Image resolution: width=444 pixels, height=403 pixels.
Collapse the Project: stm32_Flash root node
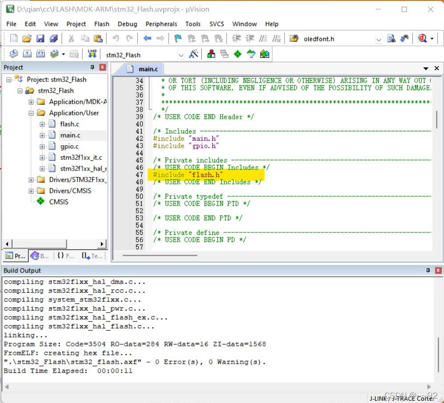point(9,80)
